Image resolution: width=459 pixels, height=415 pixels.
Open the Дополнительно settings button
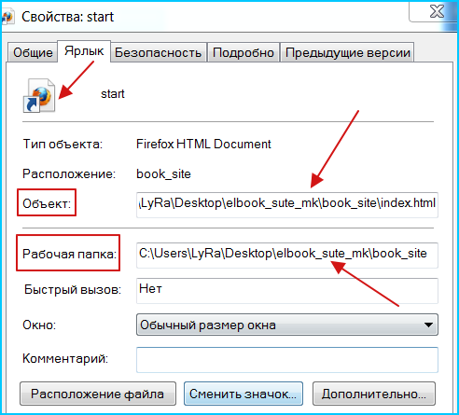374,394
